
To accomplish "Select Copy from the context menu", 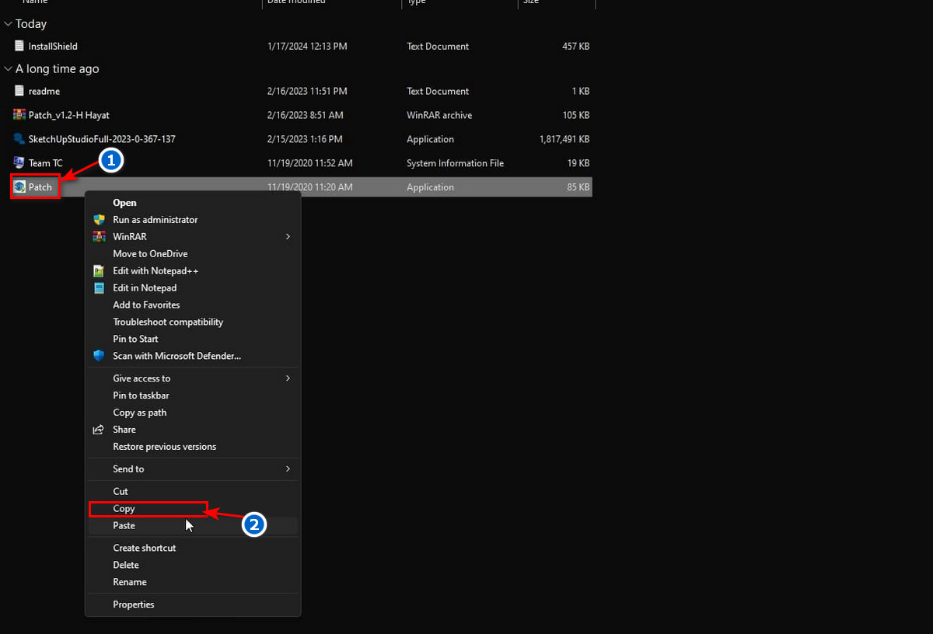I will 124,509.
